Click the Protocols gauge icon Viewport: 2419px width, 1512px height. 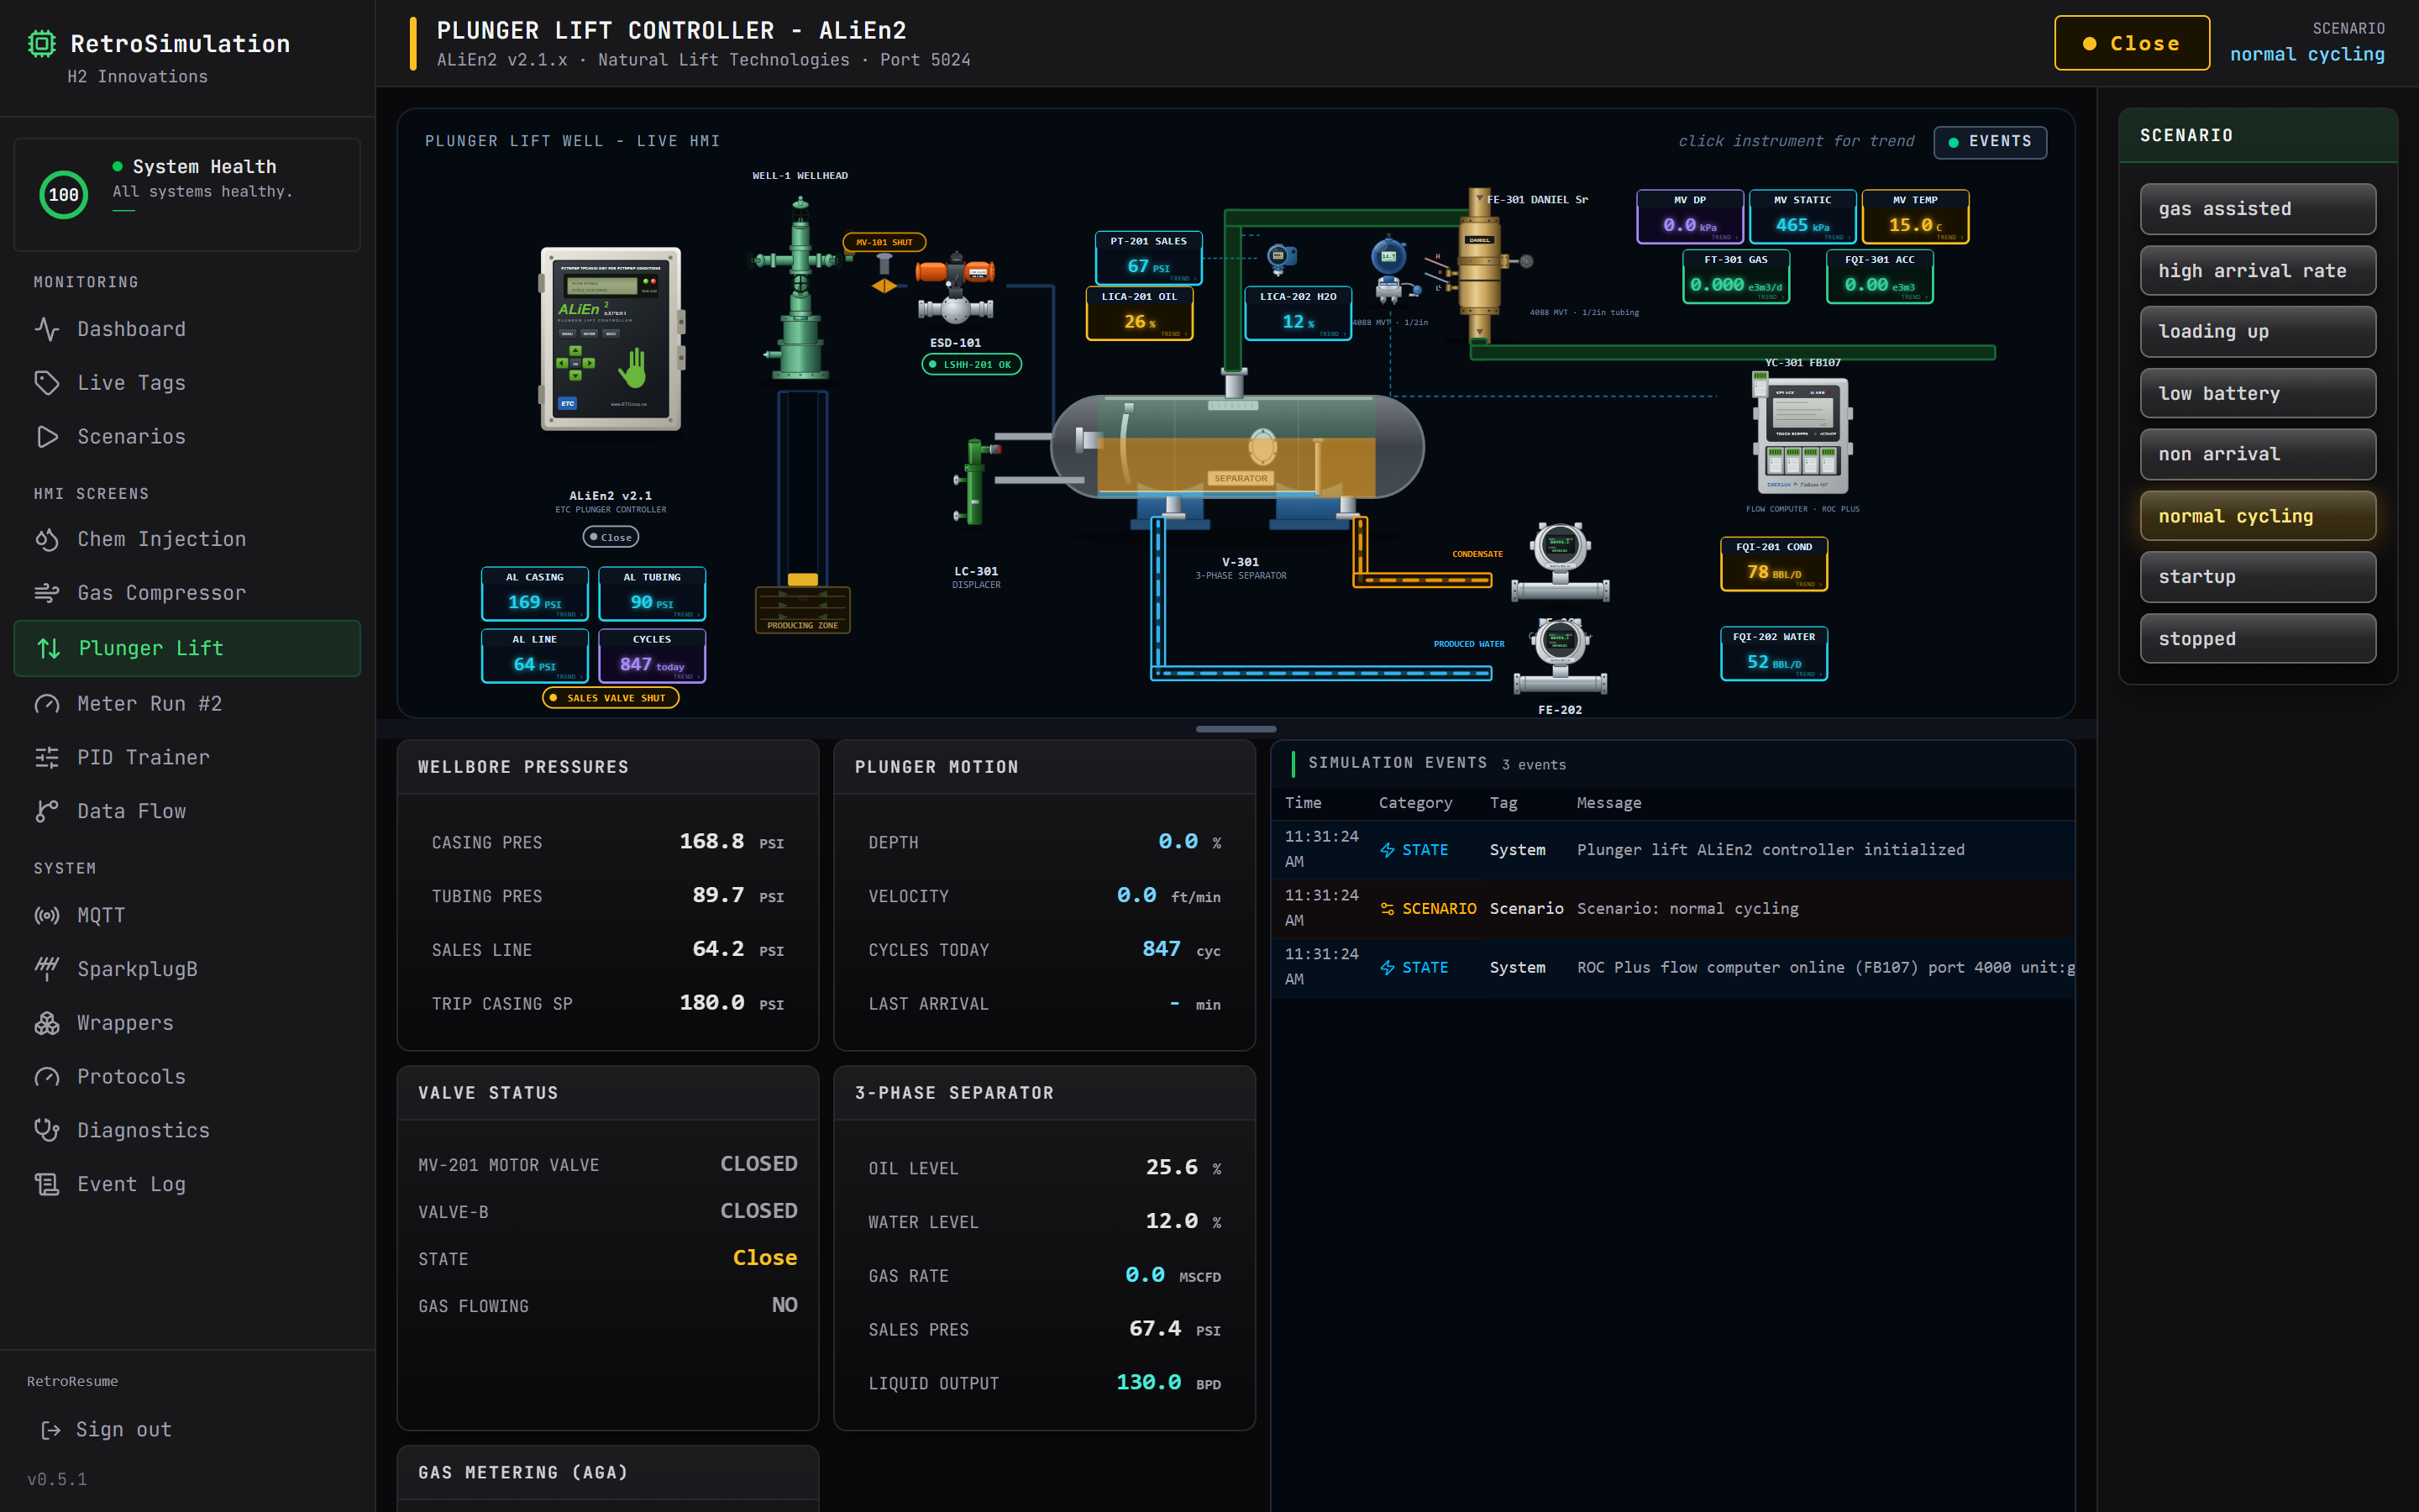[x=47, y=1077]
